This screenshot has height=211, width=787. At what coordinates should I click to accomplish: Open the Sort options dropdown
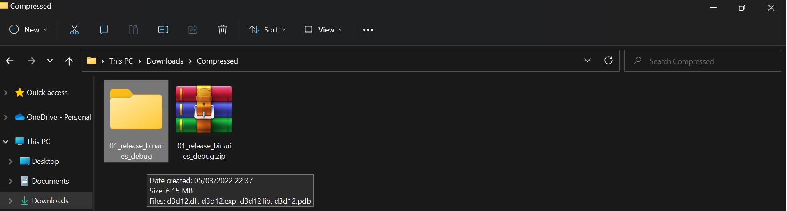pyautogui.click(x=268, y=29)
